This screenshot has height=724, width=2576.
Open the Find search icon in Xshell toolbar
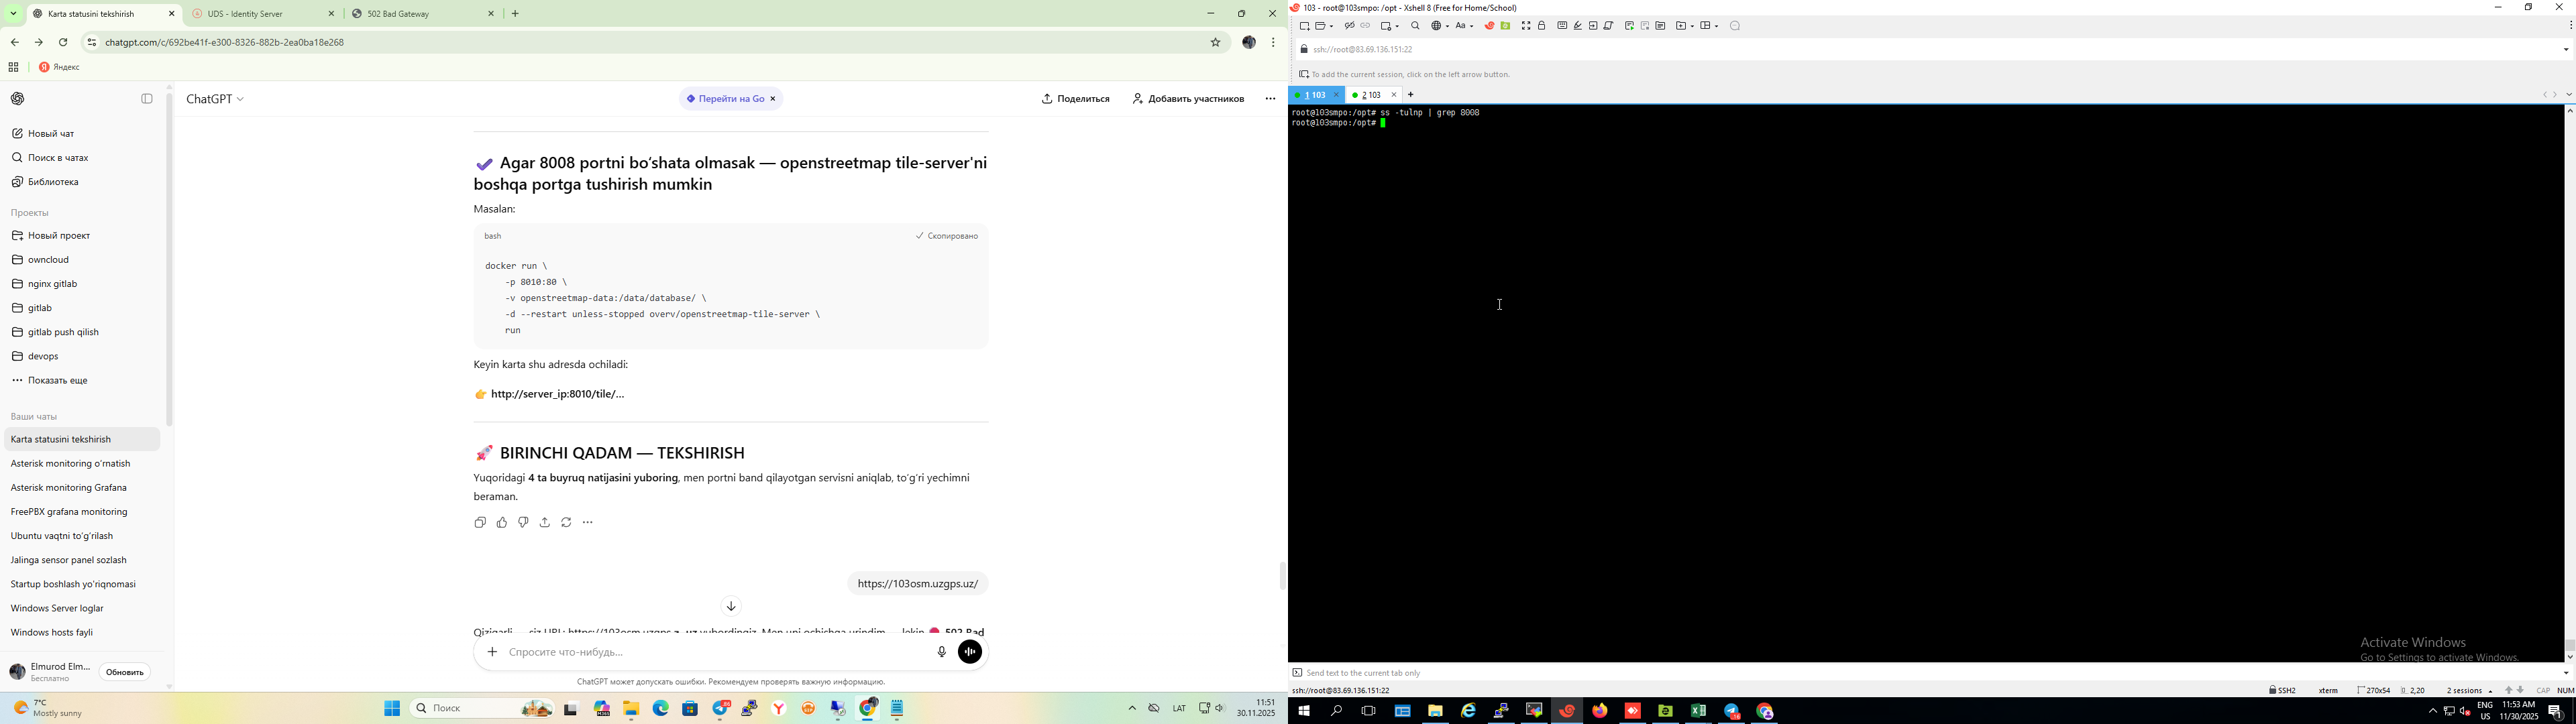1415,26
